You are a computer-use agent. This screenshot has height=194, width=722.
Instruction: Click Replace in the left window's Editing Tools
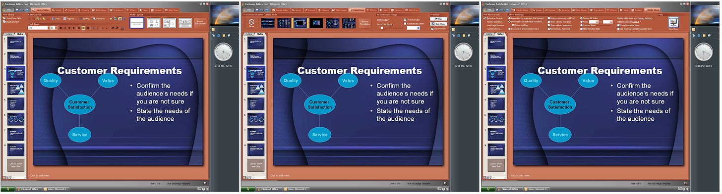point(70,19)
